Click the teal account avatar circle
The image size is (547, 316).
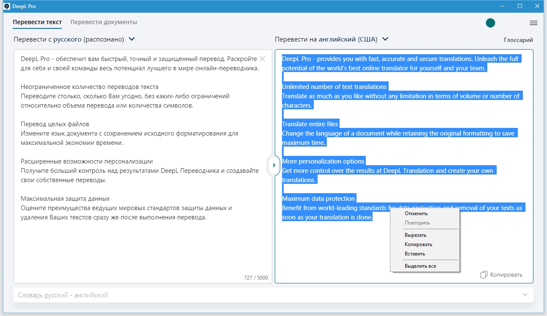(x=490, y=23)
